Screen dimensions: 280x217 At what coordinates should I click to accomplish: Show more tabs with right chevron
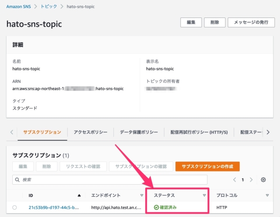click(x=268, y=132)
